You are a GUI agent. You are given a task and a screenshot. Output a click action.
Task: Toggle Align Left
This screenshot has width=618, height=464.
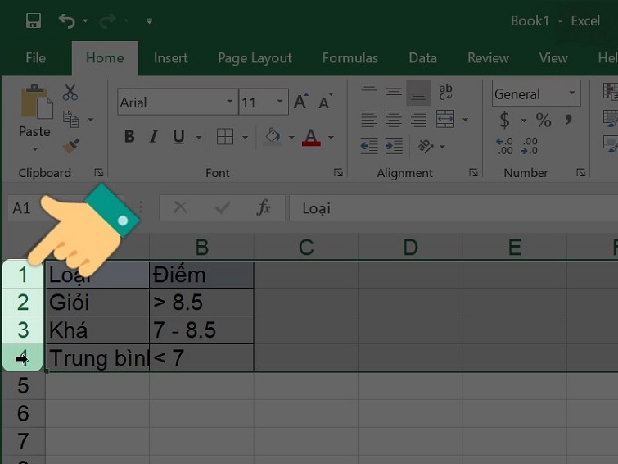[x=369, y=119]
